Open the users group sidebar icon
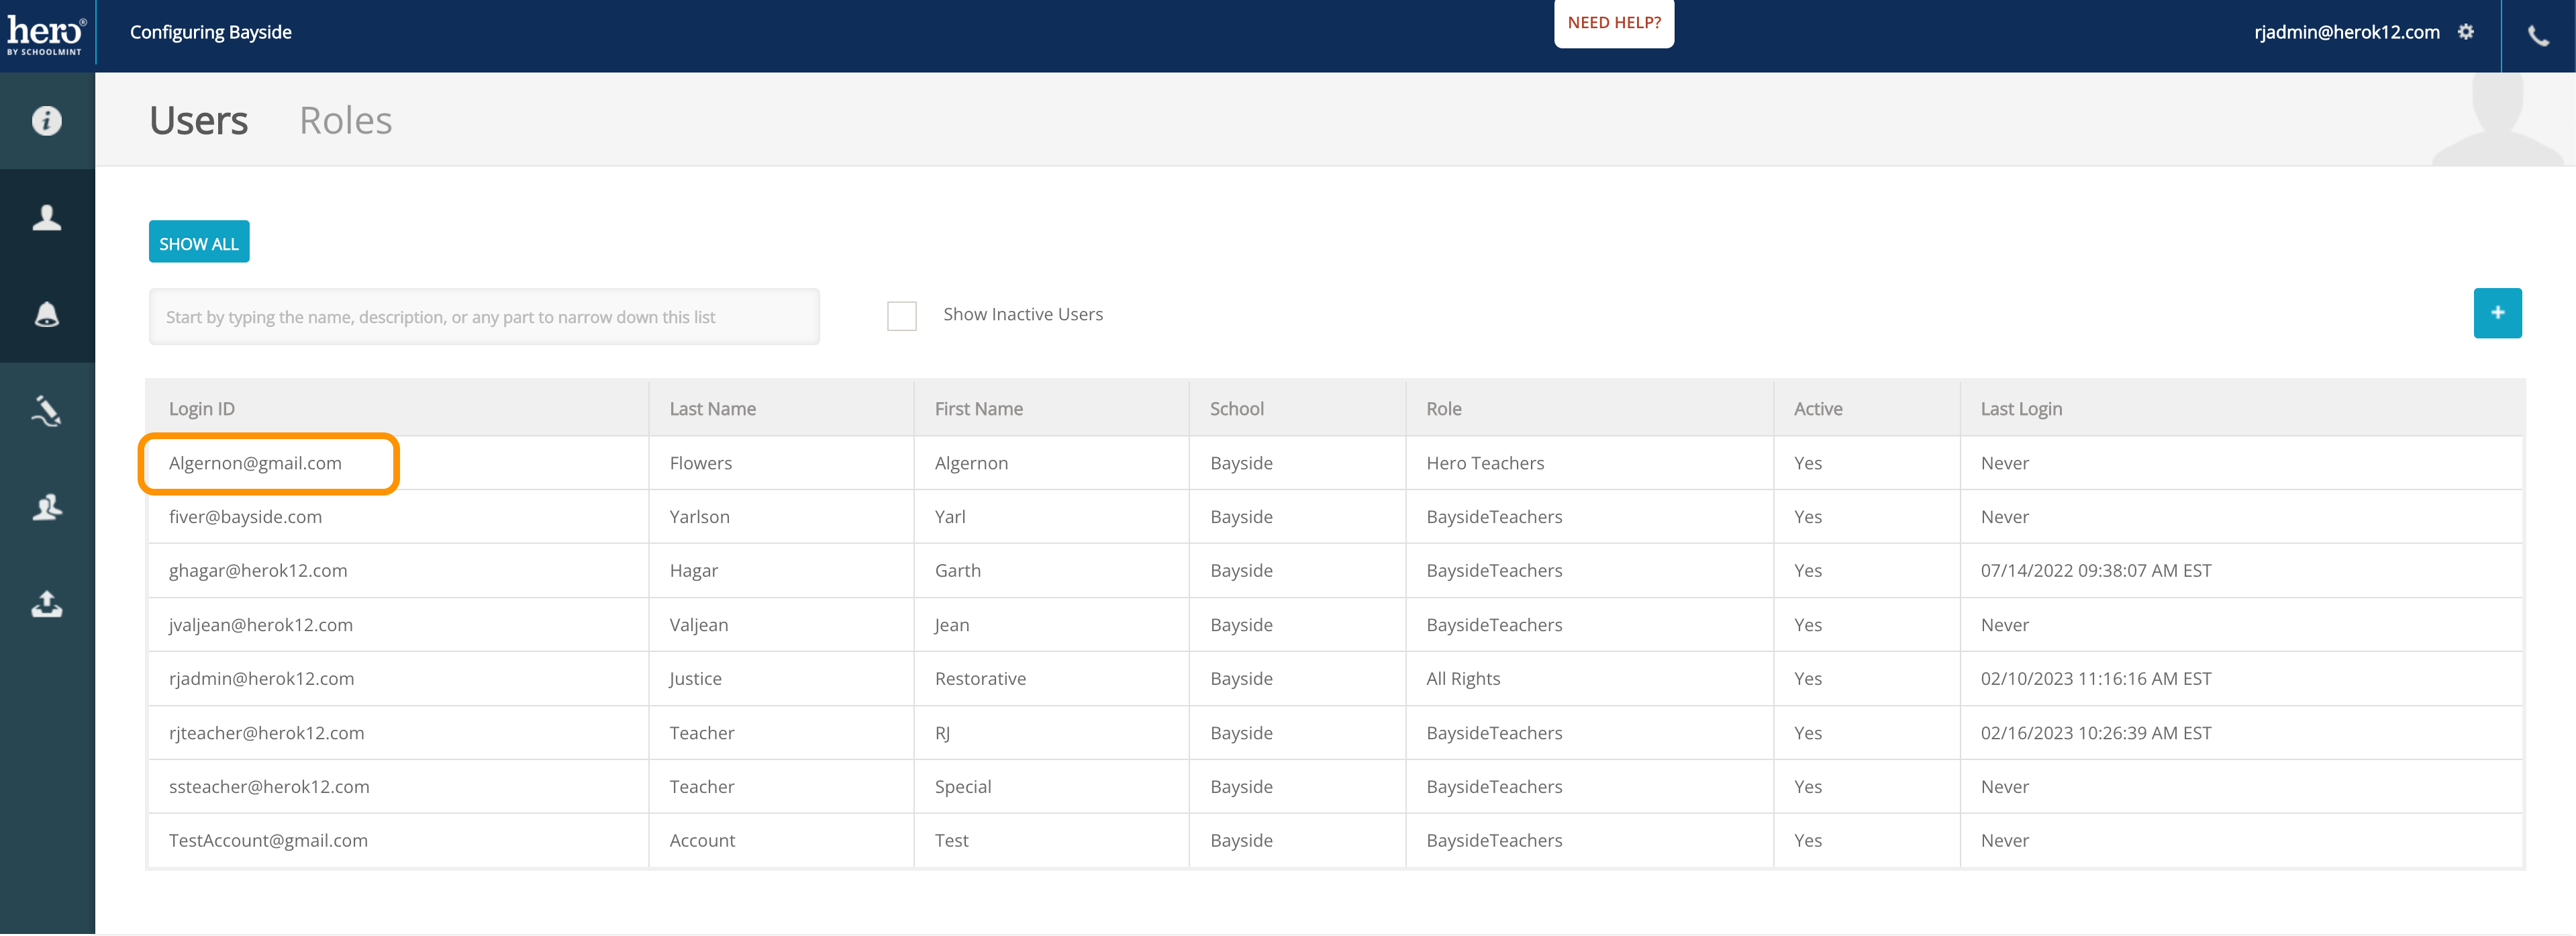This screenshot has height=936, width=2576. point(47,508)
